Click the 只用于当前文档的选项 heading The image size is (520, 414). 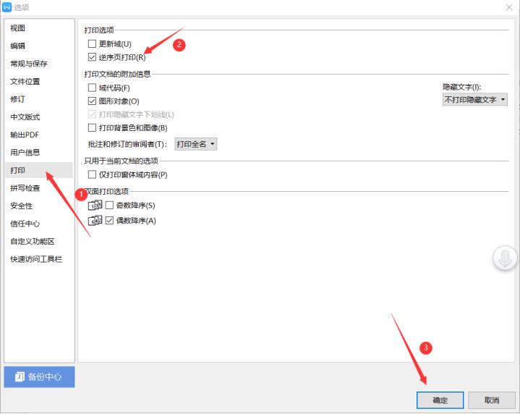click(x=121, y=161)
